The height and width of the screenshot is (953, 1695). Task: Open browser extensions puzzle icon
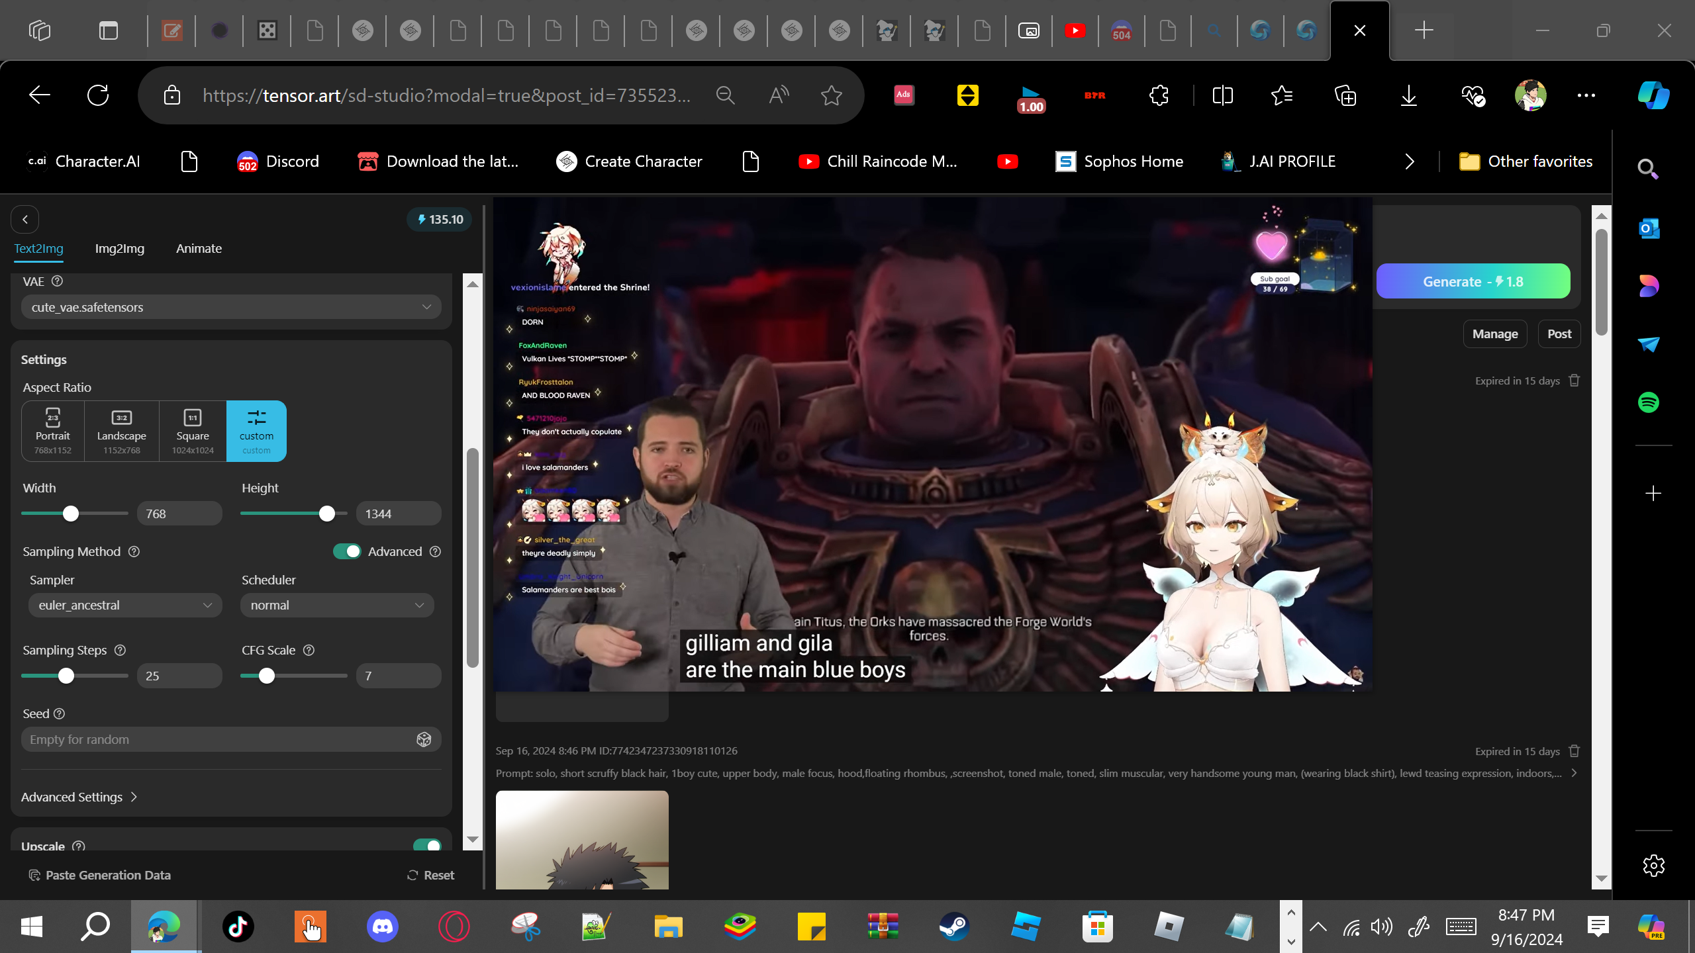1159,95
